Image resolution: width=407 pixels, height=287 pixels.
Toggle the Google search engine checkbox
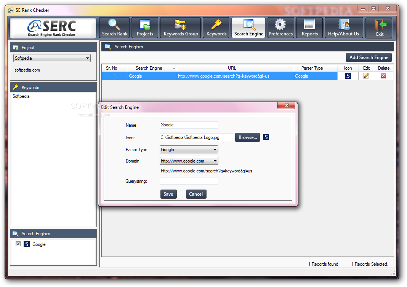coord(18,244)
